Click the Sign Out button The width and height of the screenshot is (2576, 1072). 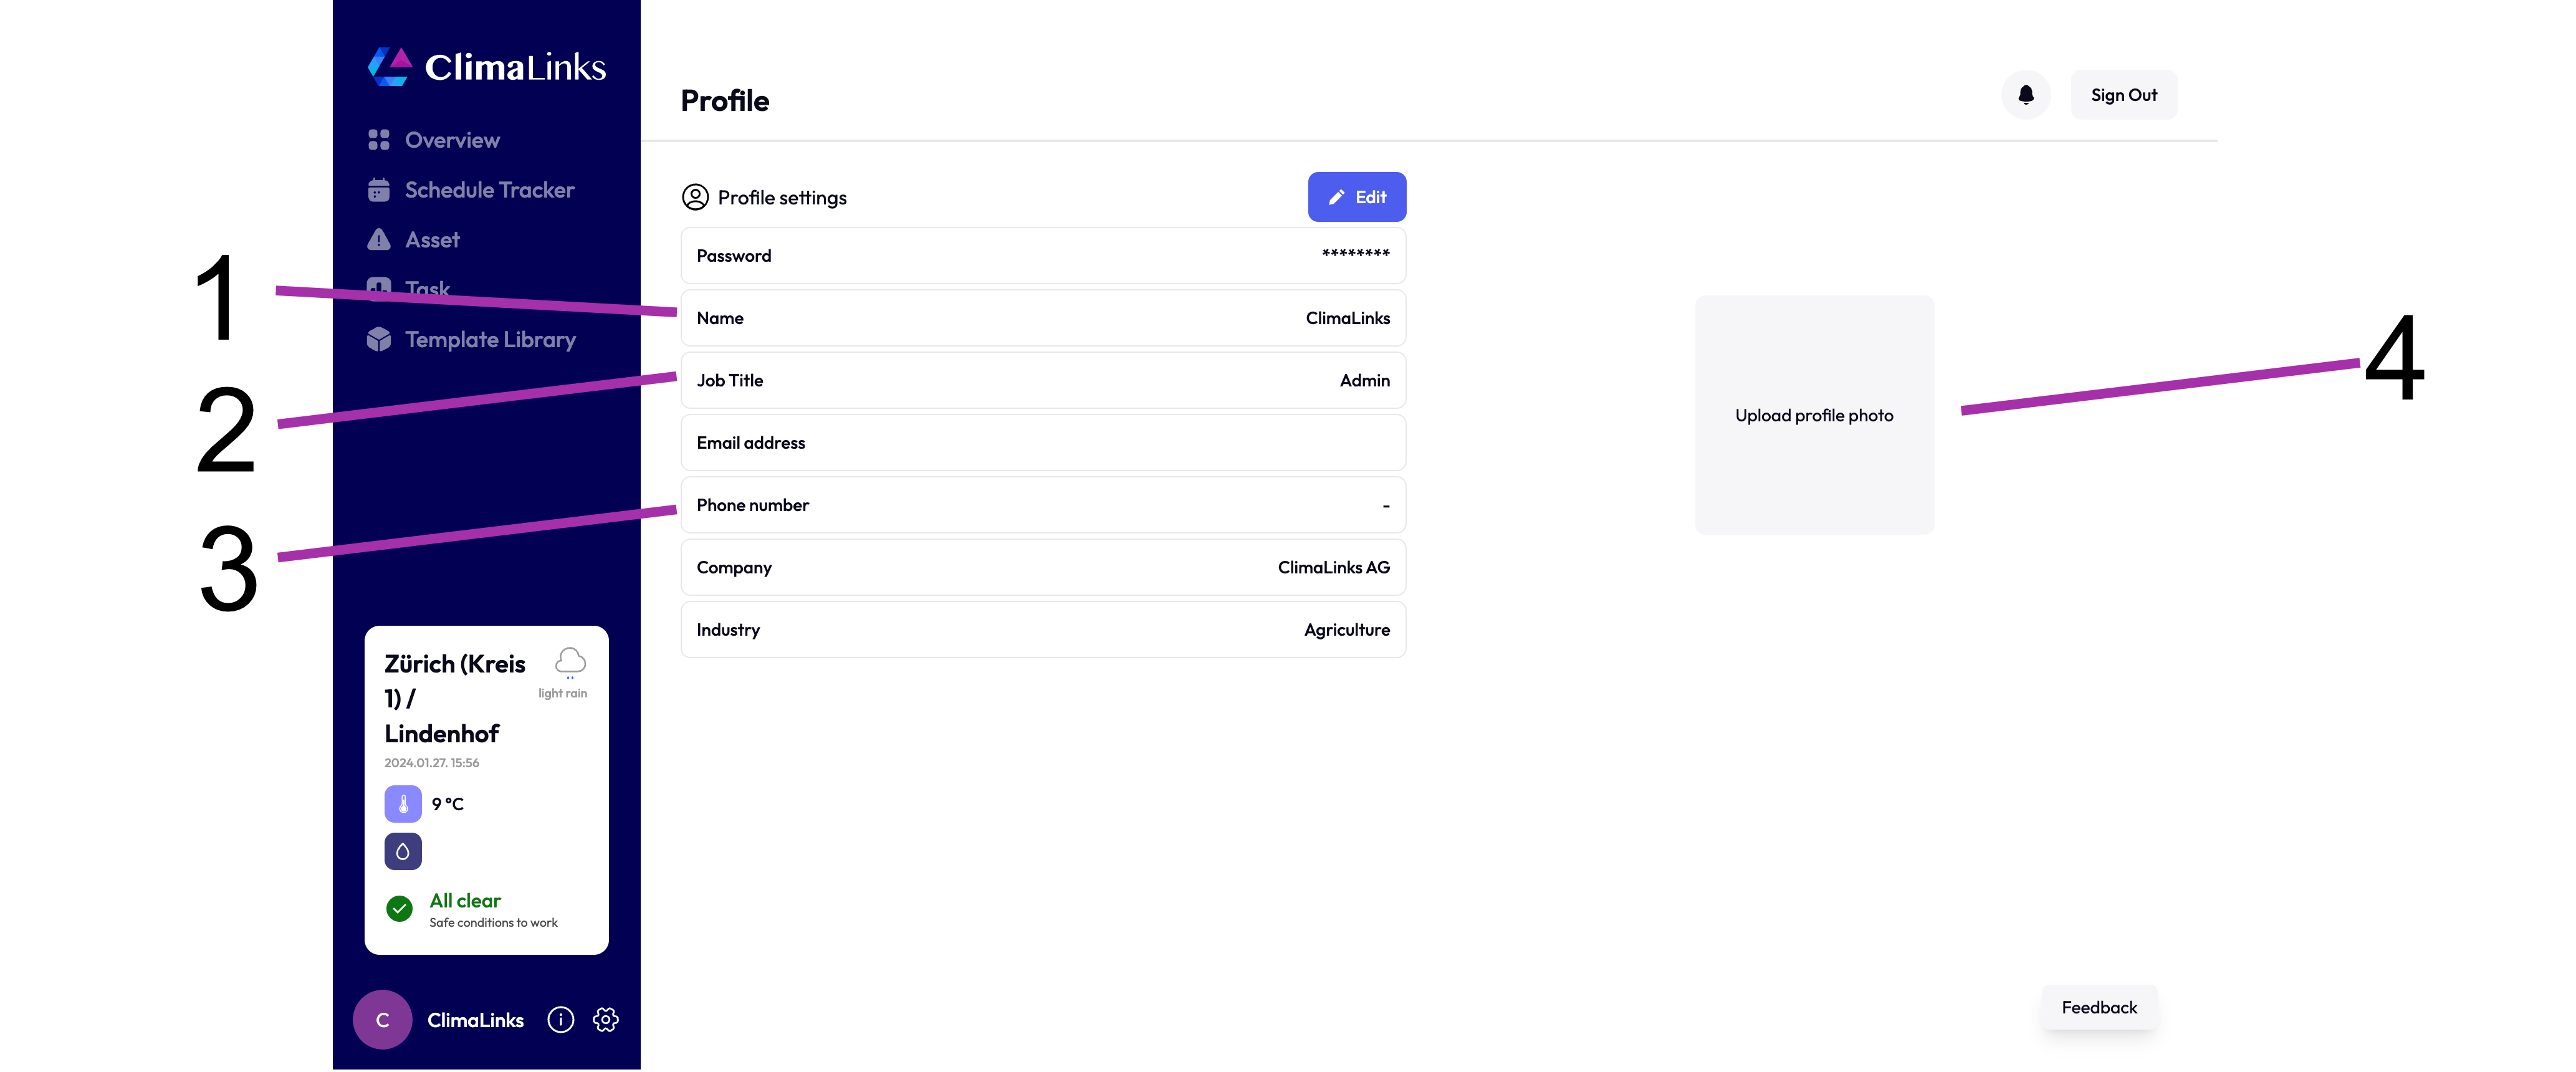click(2123, 94)
